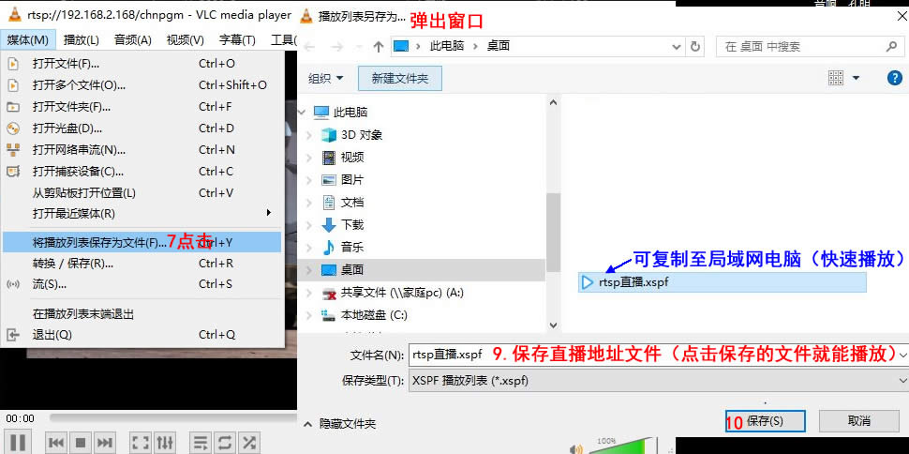Select 文档 folder in the tree
Viewport: 909px width, 454px height.
click(x=352, y=203)
